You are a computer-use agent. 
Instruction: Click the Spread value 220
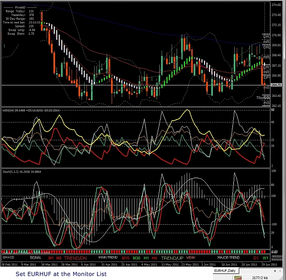(x=31, y=26)
